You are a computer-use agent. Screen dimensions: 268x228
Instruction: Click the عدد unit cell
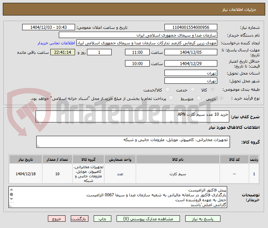point(120,174)
